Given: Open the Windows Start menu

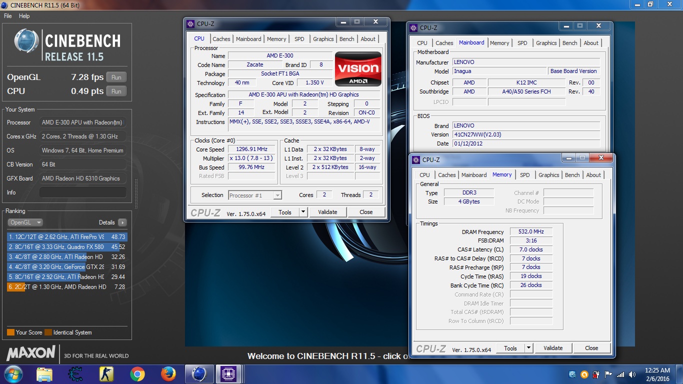Looking at the screenshot, I should (13, 374).
